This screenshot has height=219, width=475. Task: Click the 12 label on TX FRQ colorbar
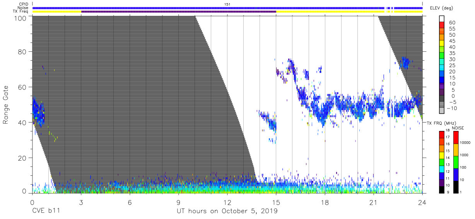[x=448, y=171]
